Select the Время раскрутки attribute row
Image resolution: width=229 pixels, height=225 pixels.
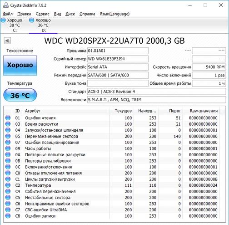[112, 124]
